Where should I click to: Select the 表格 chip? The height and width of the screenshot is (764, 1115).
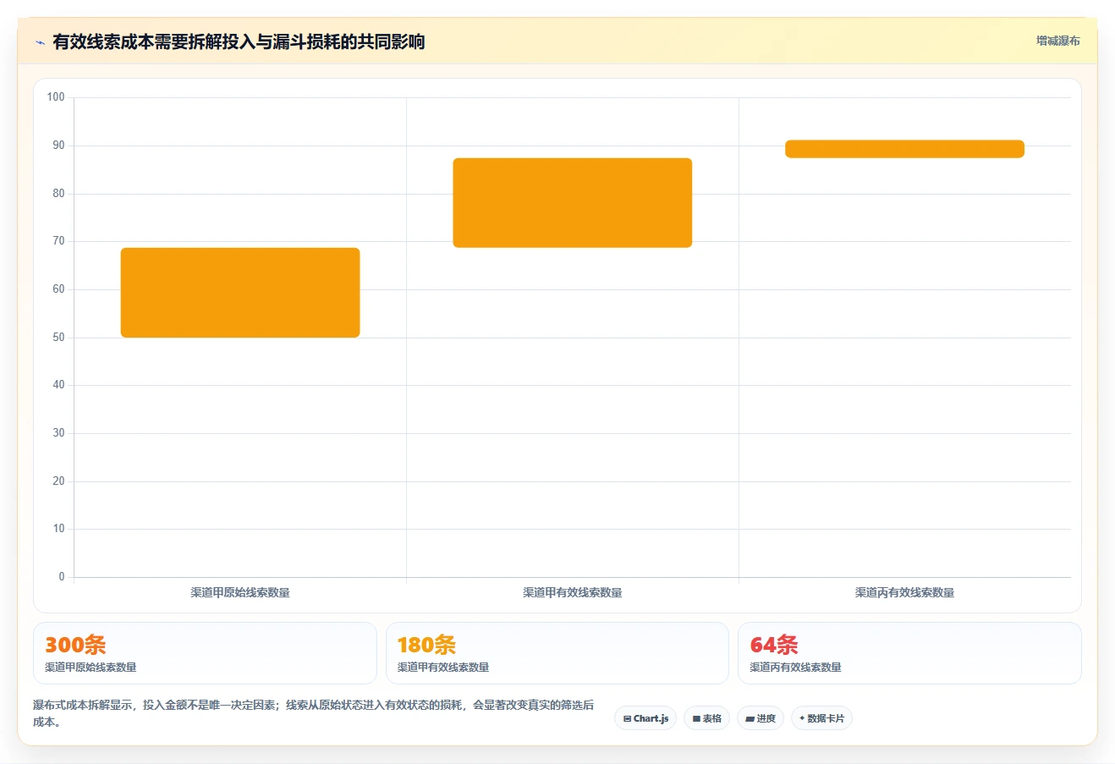(x=706, y=718)
